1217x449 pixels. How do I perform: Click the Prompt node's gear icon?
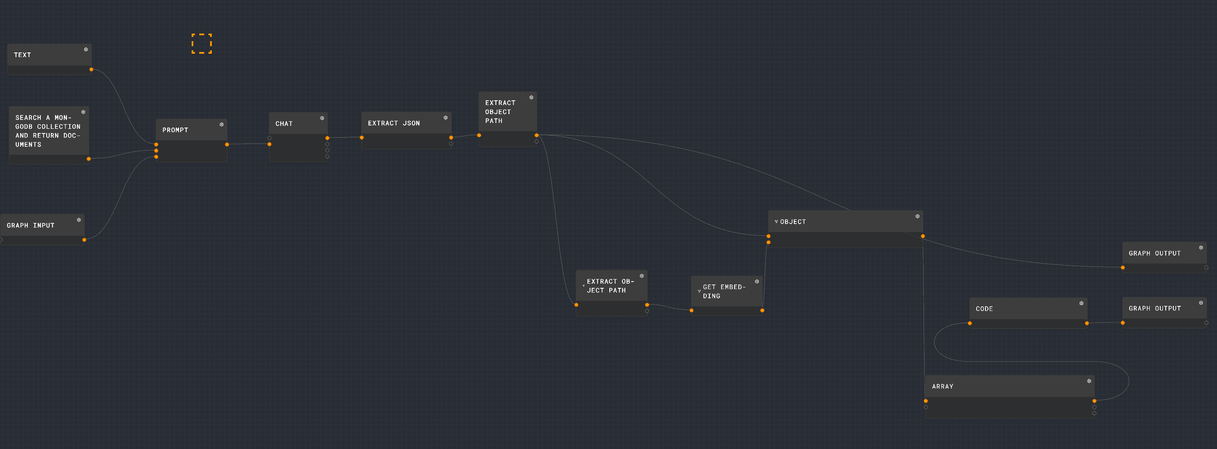[221, 125]
